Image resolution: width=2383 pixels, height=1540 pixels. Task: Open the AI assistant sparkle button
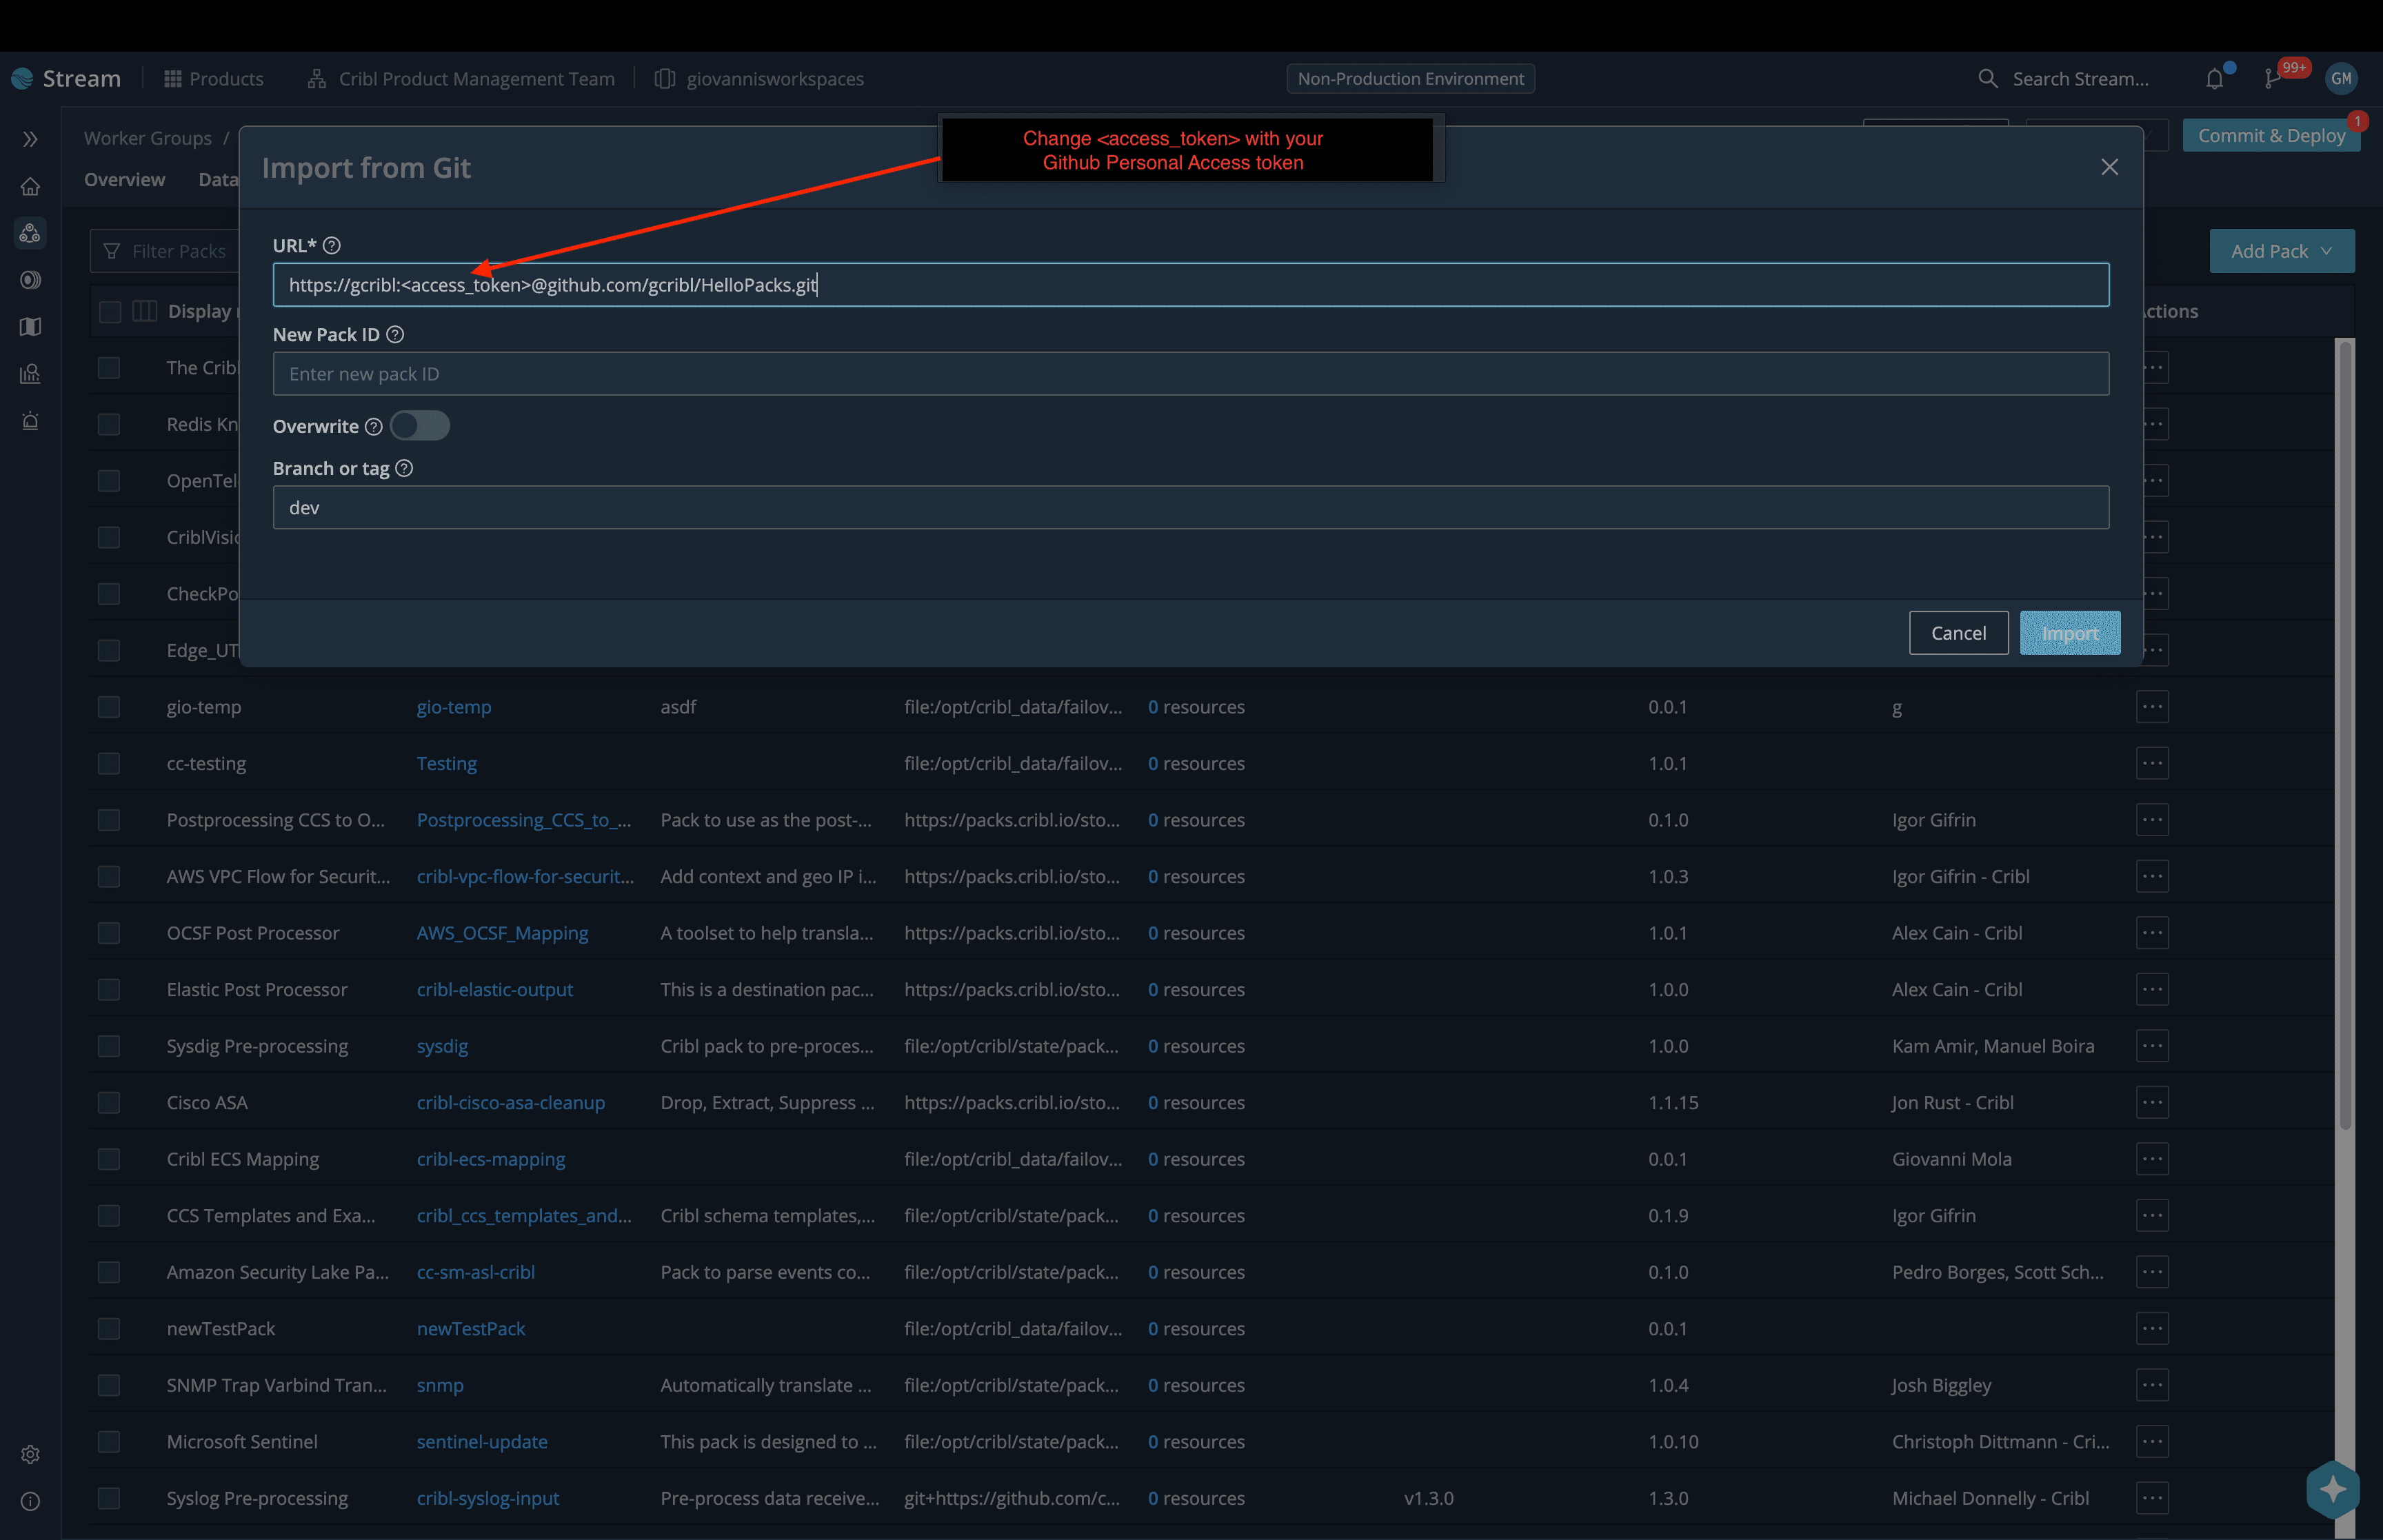click(x=2333, y=1489)
